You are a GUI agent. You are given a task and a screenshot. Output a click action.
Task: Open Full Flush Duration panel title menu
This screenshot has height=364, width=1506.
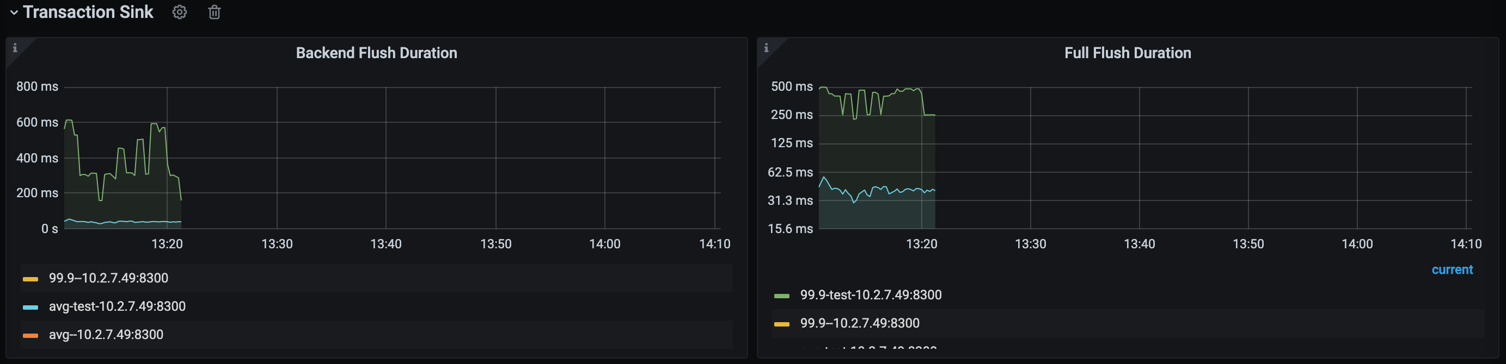(1128, 53)
